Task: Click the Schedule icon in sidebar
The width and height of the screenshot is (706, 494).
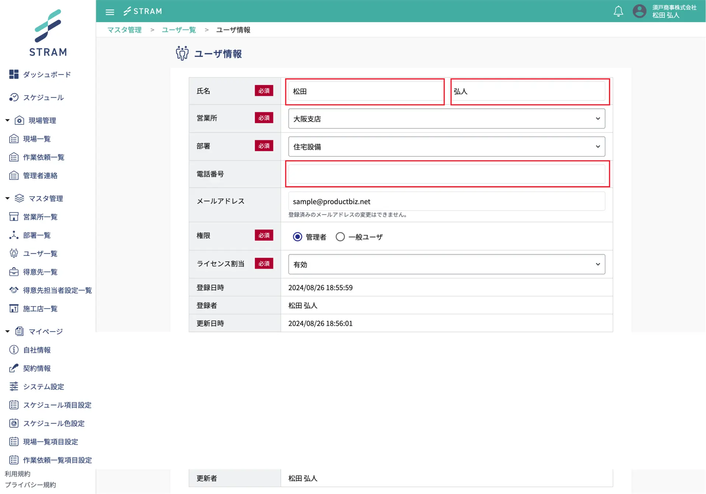Action: coord(14,97)
